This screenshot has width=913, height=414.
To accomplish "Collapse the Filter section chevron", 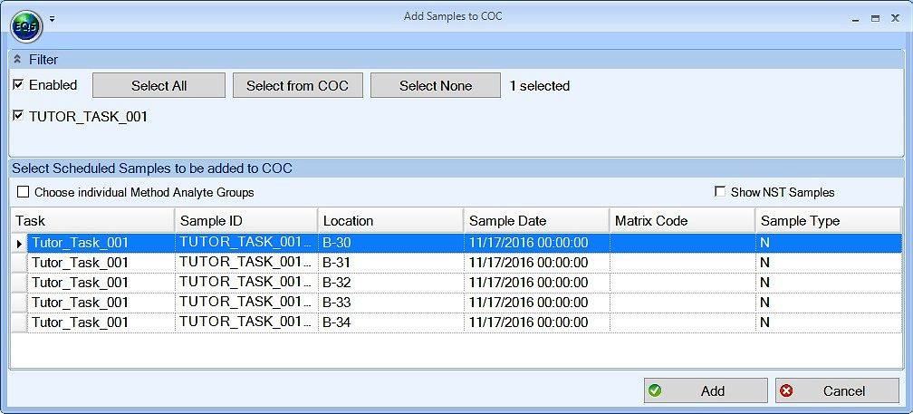I will point(17,60).
